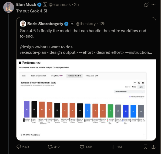The height and width of the screenshot is (154, 161).
Task: Open the three-dot more options menu
Action: click(x=153, y=5)
